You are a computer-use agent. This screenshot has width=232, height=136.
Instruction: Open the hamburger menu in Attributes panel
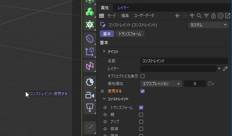click(102, 16)
